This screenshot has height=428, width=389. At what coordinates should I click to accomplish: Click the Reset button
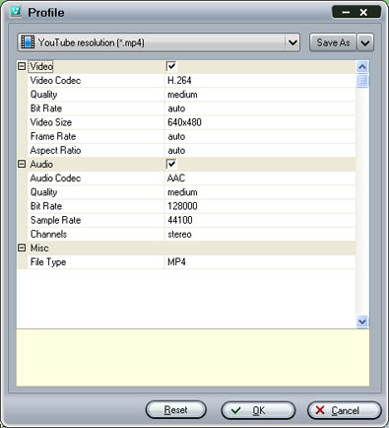point(175,410)
